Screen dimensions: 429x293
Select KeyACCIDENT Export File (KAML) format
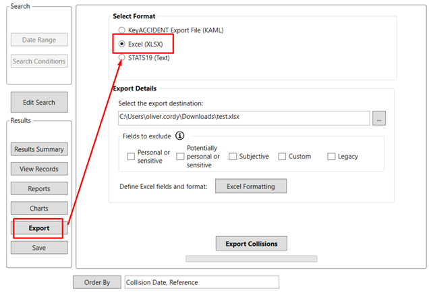tap(121, 30)
